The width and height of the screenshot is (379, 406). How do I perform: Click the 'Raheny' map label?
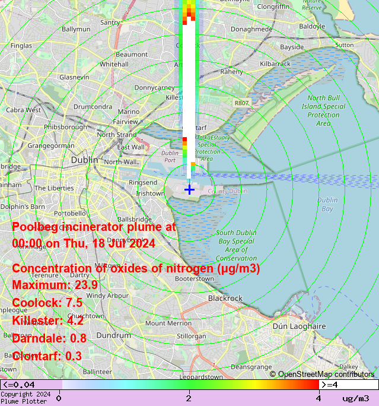coord(231,72)
